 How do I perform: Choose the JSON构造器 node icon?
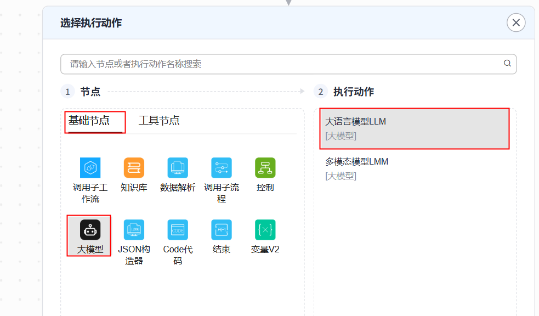[134, 230]
